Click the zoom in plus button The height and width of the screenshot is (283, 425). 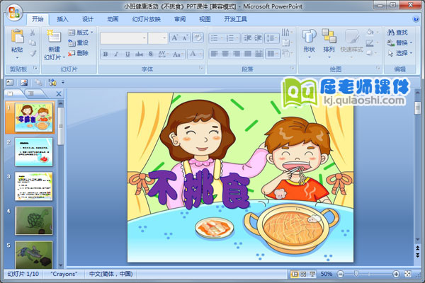pos(396,274)
